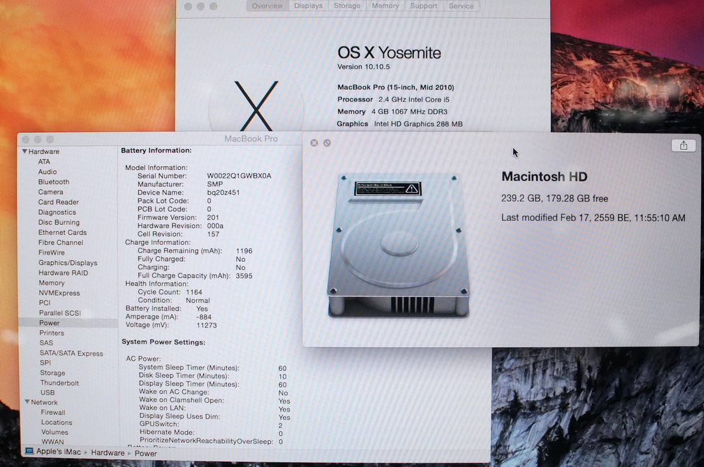Select USB in the sidebar
The image size is (704, 467).
point(47,392)
